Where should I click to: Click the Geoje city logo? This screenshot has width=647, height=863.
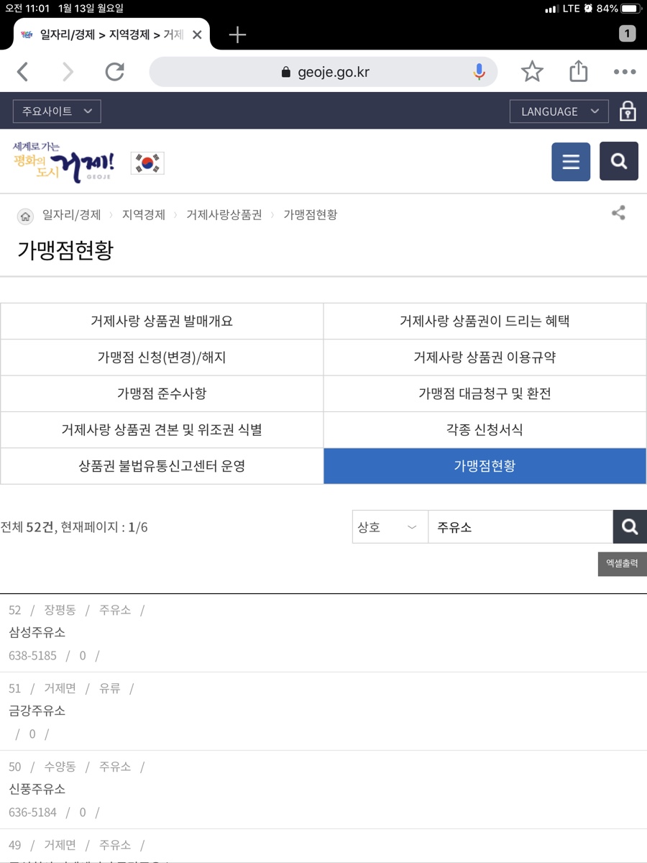coord(63,162)
